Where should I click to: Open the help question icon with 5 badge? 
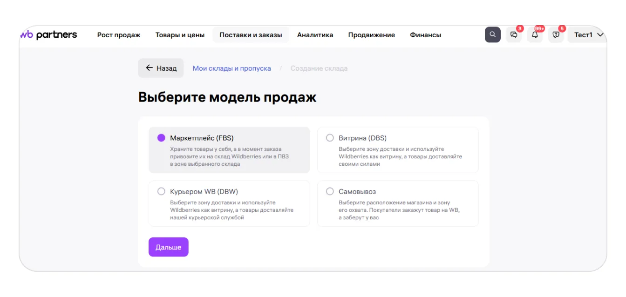point(556,35)
